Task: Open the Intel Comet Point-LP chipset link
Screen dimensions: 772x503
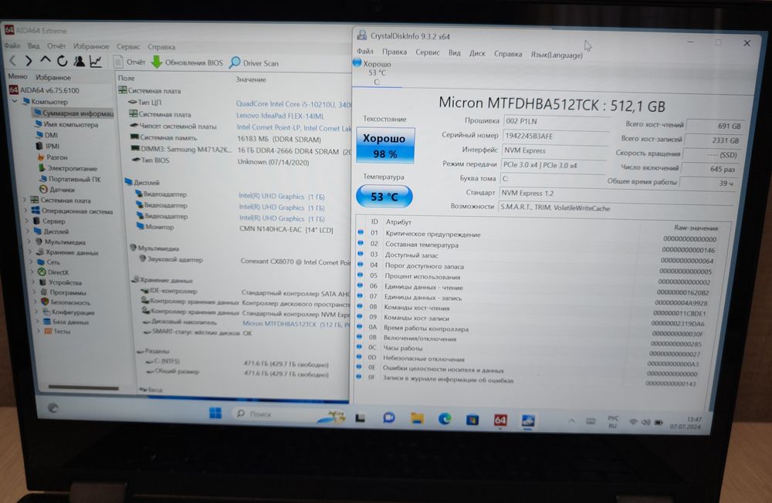Action: coord(294,128)
